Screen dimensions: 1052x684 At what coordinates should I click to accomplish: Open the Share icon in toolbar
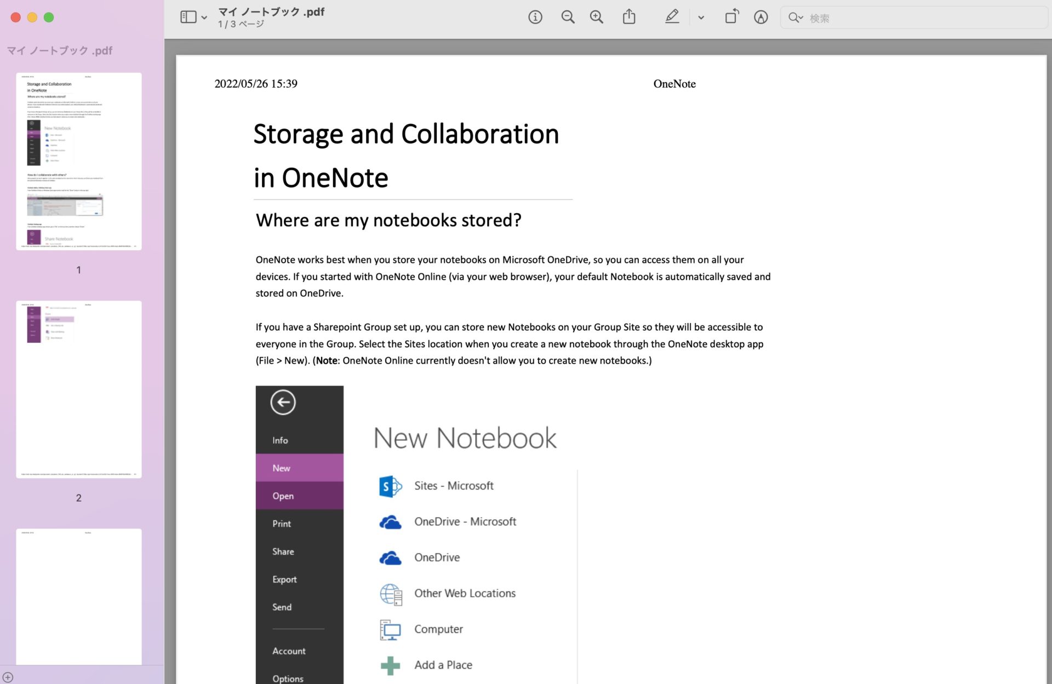[629, 18]
